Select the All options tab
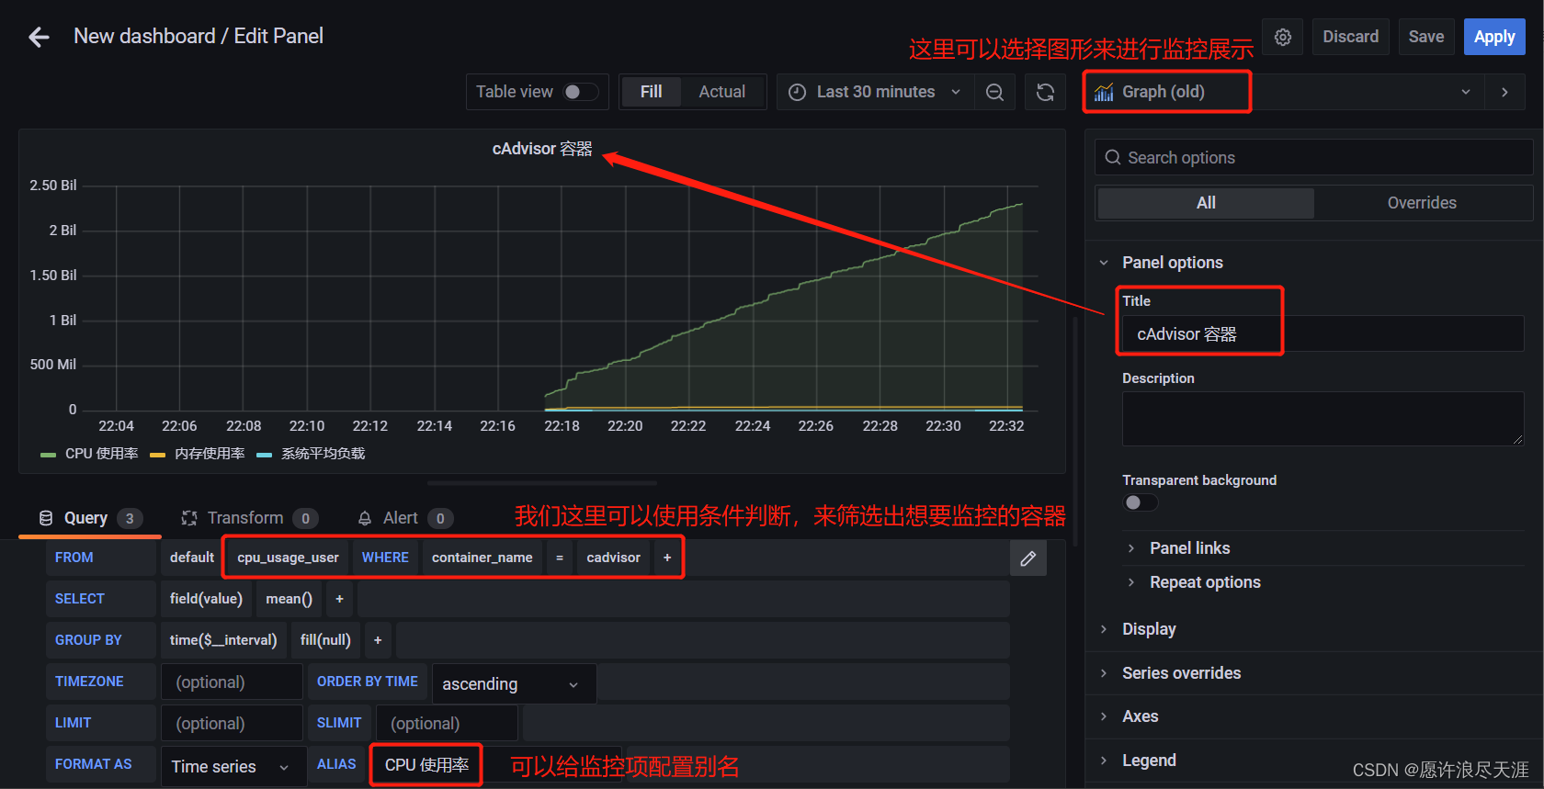 [x=1206, y=203]
